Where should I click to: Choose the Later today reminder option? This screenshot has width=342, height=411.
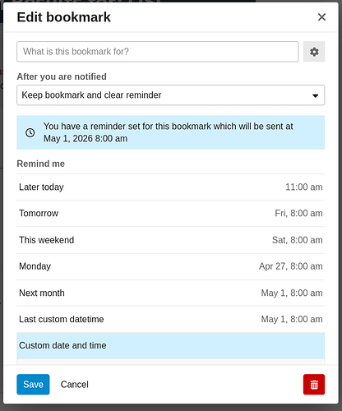tap(171, 187)
